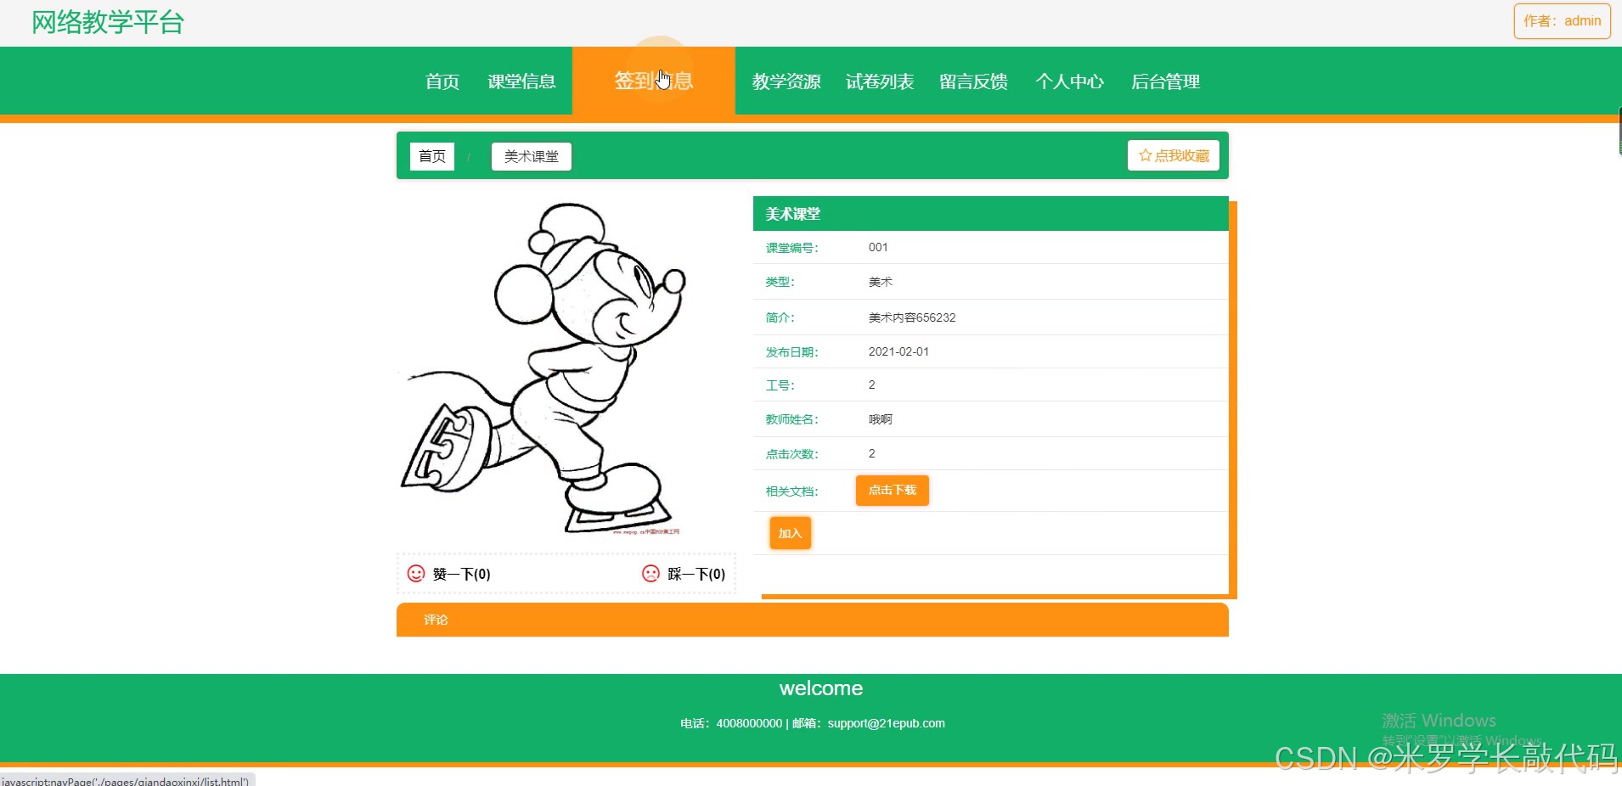
Task: Open the 课堂信息 navigation item
Action: [521, 81]
